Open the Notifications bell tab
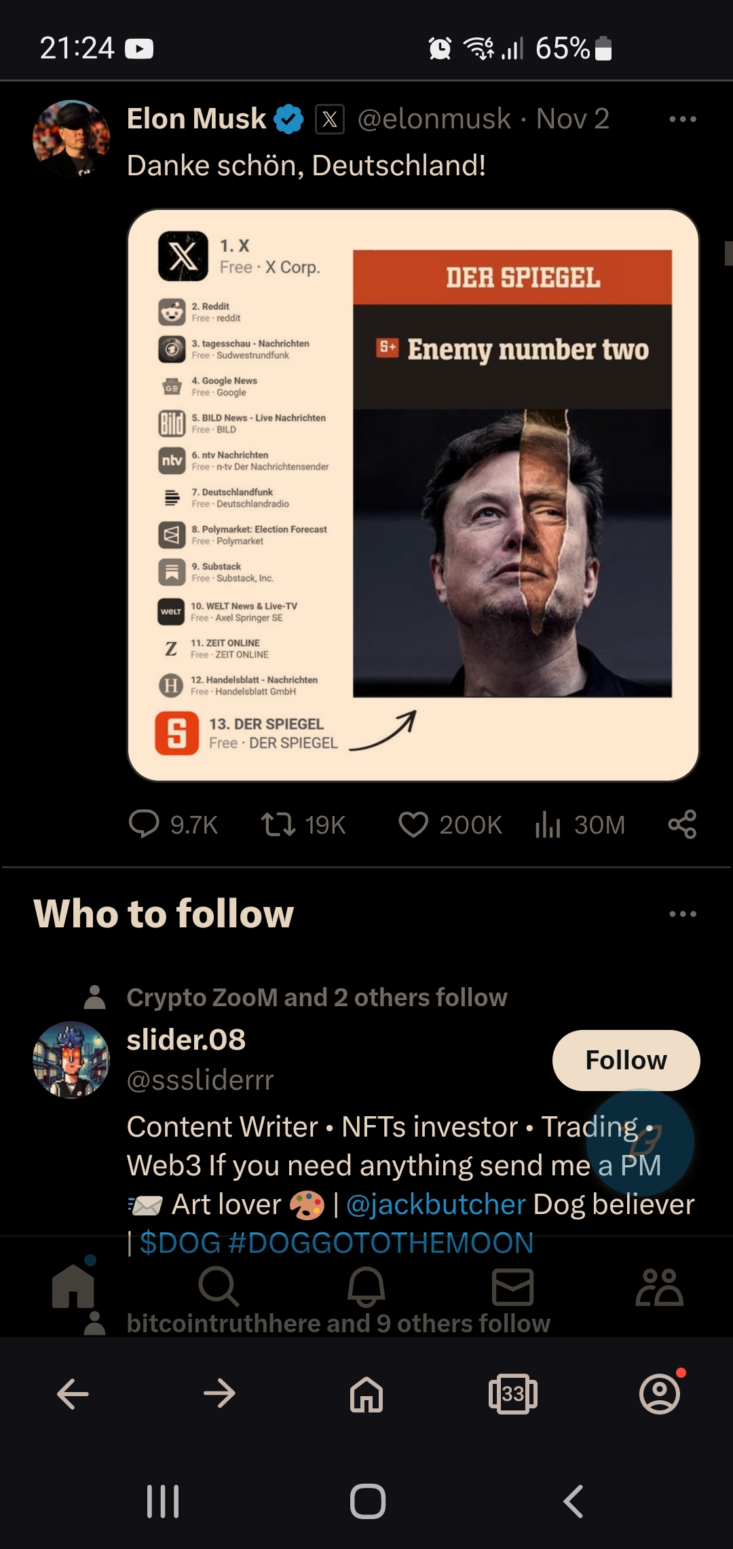733x1549 pixels. pos(366,1286)
